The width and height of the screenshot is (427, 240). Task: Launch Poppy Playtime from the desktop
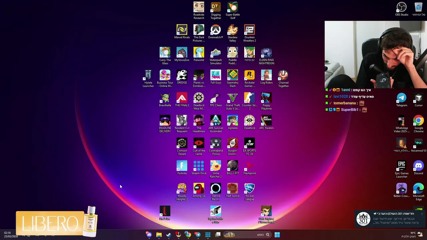click(267, 101)
